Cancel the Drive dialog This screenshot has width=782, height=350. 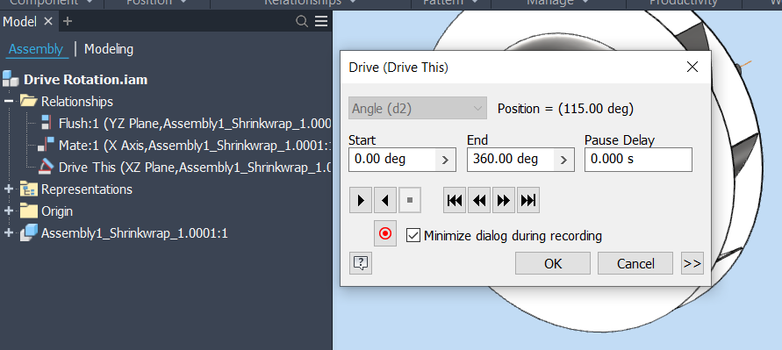636,263
